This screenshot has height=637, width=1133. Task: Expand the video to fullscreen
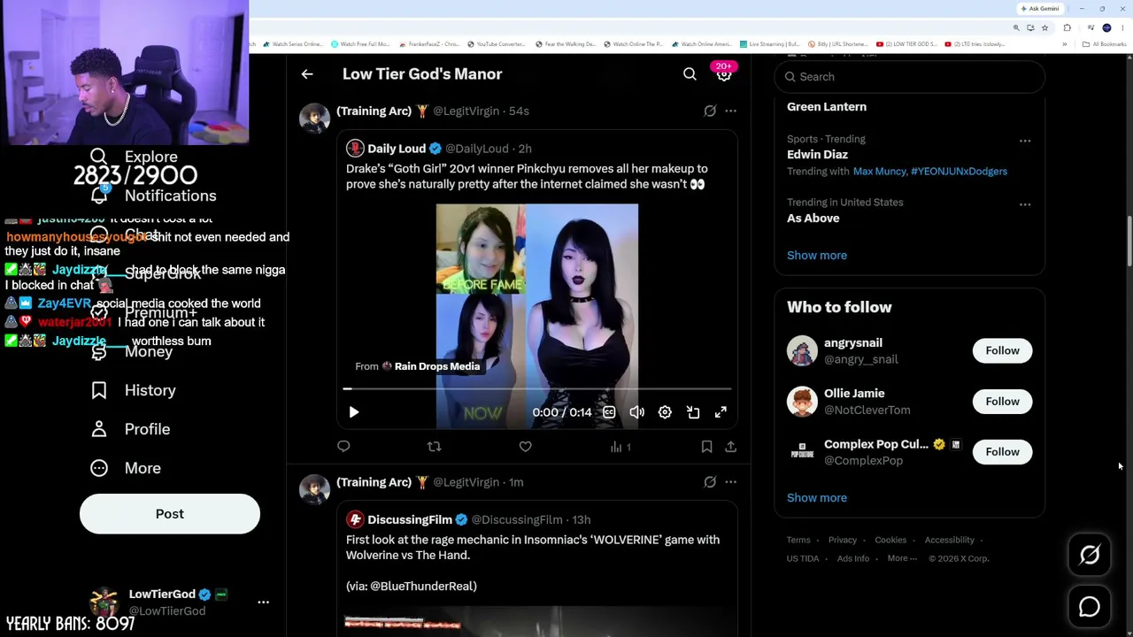pos(721,412)
